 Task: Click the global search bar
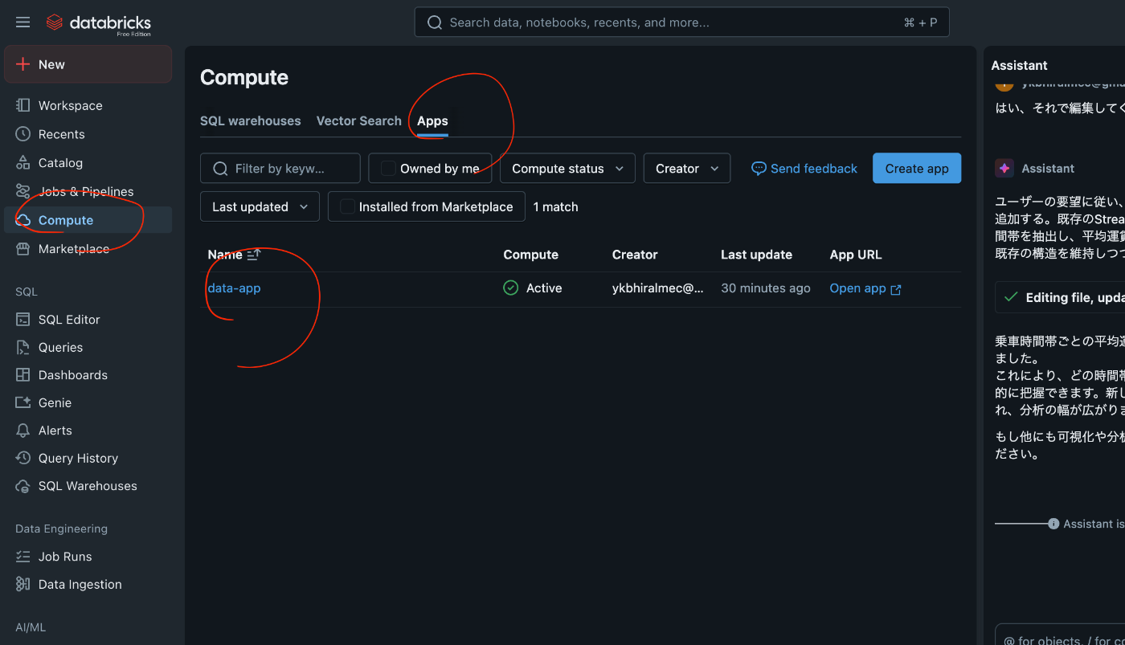681,22
